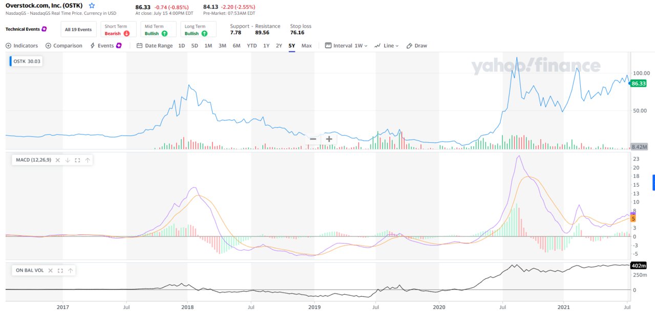This screenshot has height=313, width=655.
Task: Click the Overstock.com, Inc. (OSTK) title
Action: point(44,6)
